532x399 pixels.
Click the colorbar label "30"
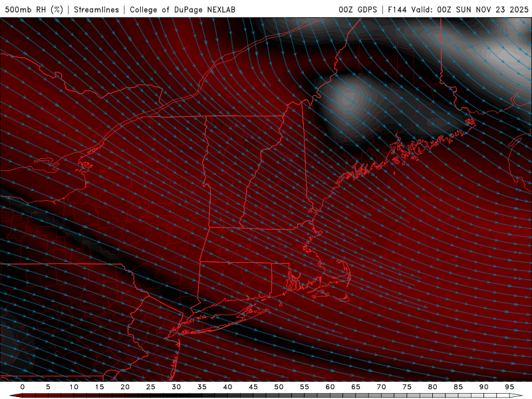[176, 387]
